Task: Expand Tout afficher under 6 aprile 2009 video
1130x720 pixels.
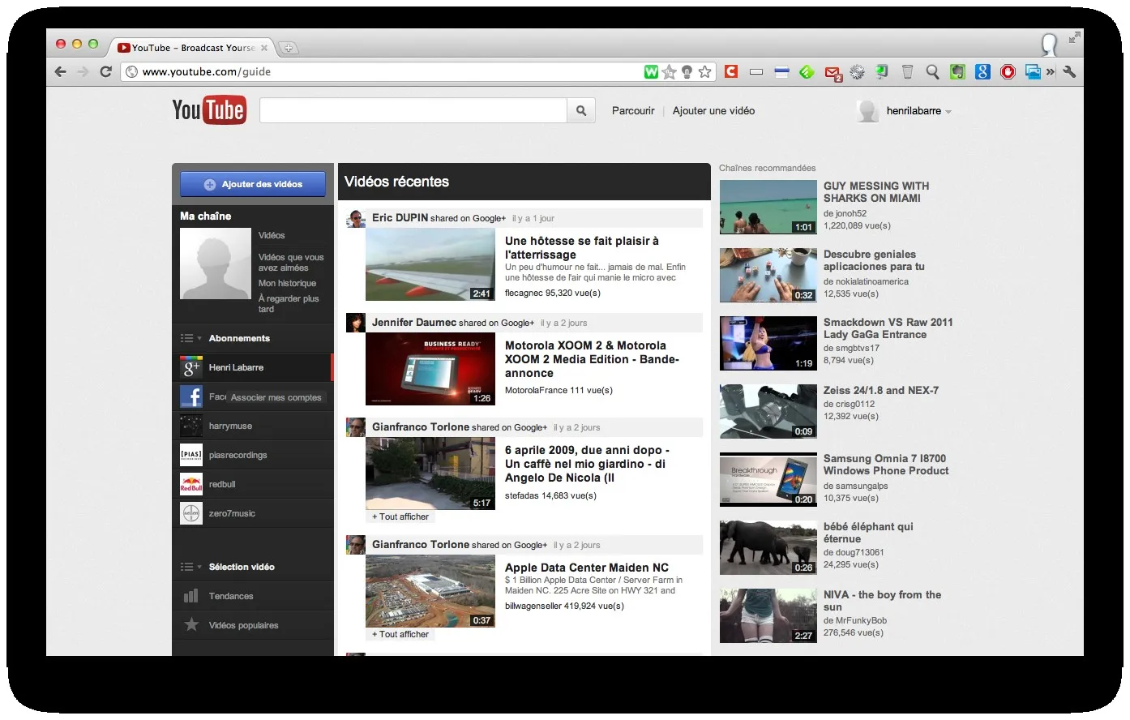Action: pyautogui.click(x=400, y=516)
